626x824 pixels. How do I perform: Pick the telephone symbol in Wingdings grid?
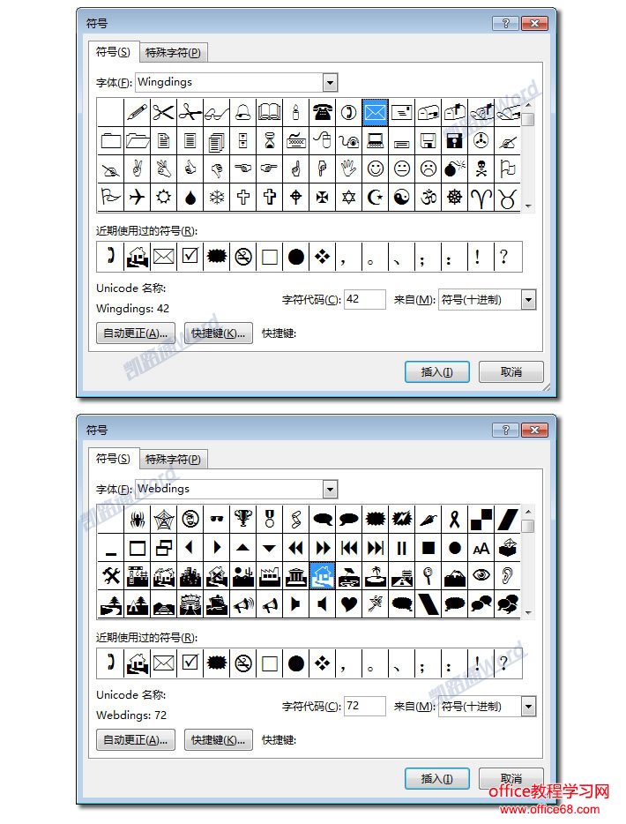[x=322, y=112]
